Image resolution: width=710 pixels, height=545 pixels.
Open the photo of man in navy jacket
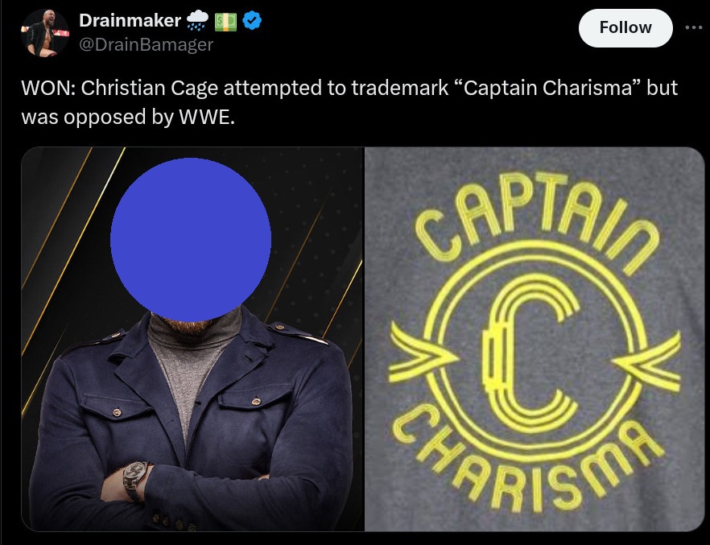click(192, 339)
